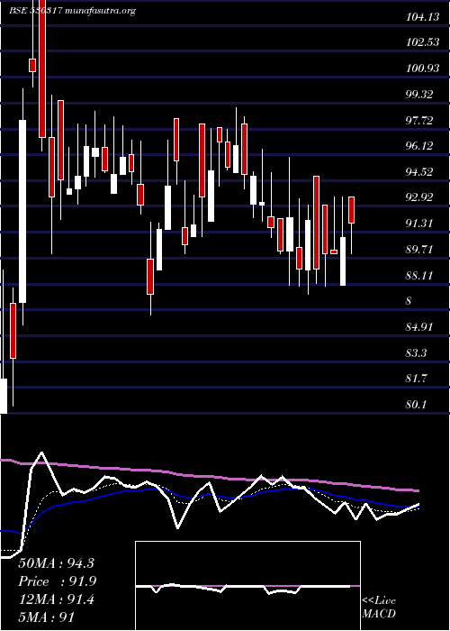
Task: Click the 50MA : 94.3 readout
Action: (x=56, y=563)
